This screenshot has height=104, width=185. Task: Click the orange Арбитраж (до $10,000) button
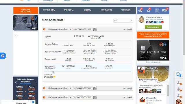[26, 10]
